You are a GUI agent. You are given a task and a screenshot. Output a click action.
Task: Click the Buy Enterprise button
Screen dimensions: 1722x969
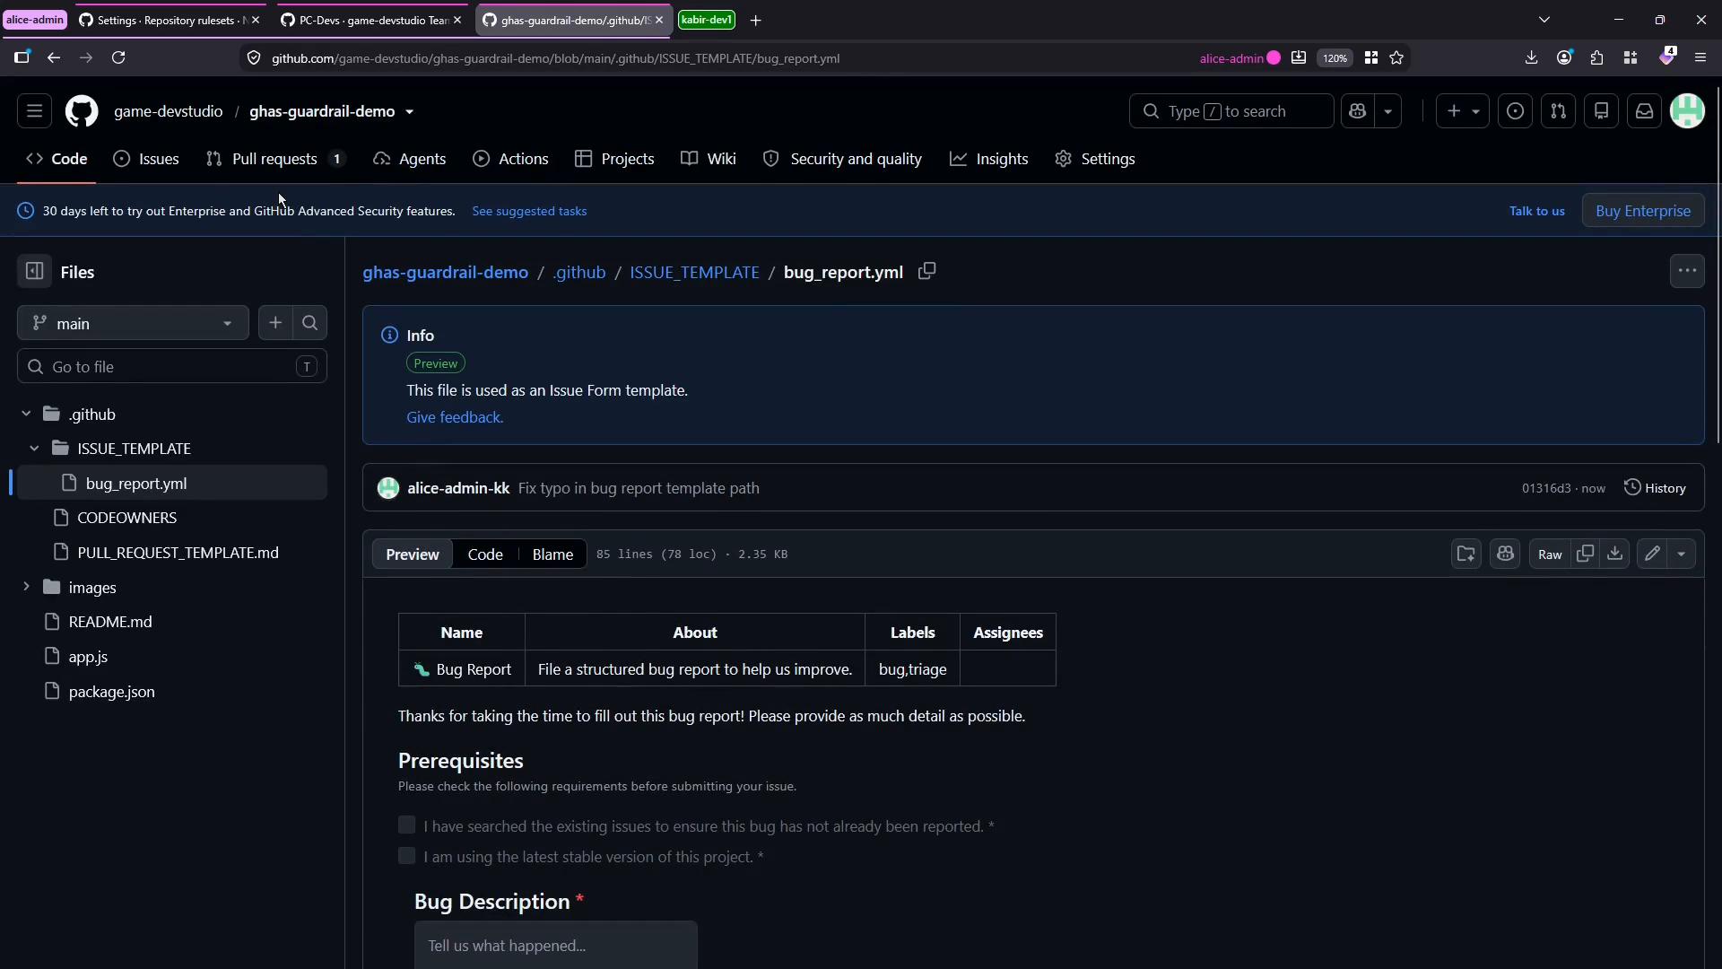[x=1643, y=211]
